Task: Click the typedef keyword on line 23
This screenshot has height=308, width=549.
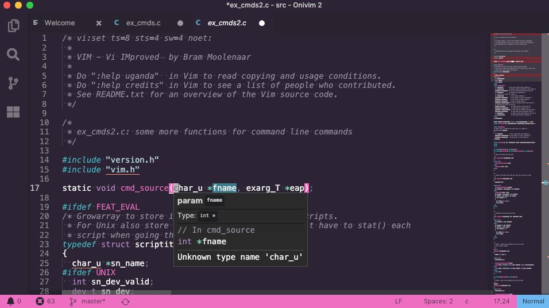Action: coord(79,245)
